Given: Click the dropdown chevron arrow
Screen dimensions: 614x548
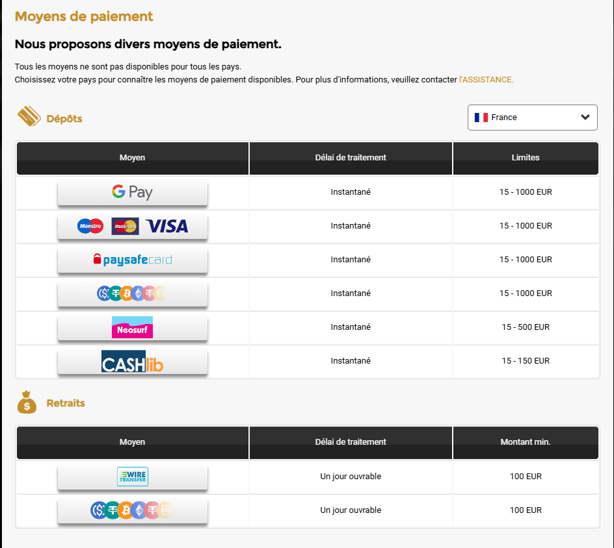Looking at the screenshot, I should [585, 118].
